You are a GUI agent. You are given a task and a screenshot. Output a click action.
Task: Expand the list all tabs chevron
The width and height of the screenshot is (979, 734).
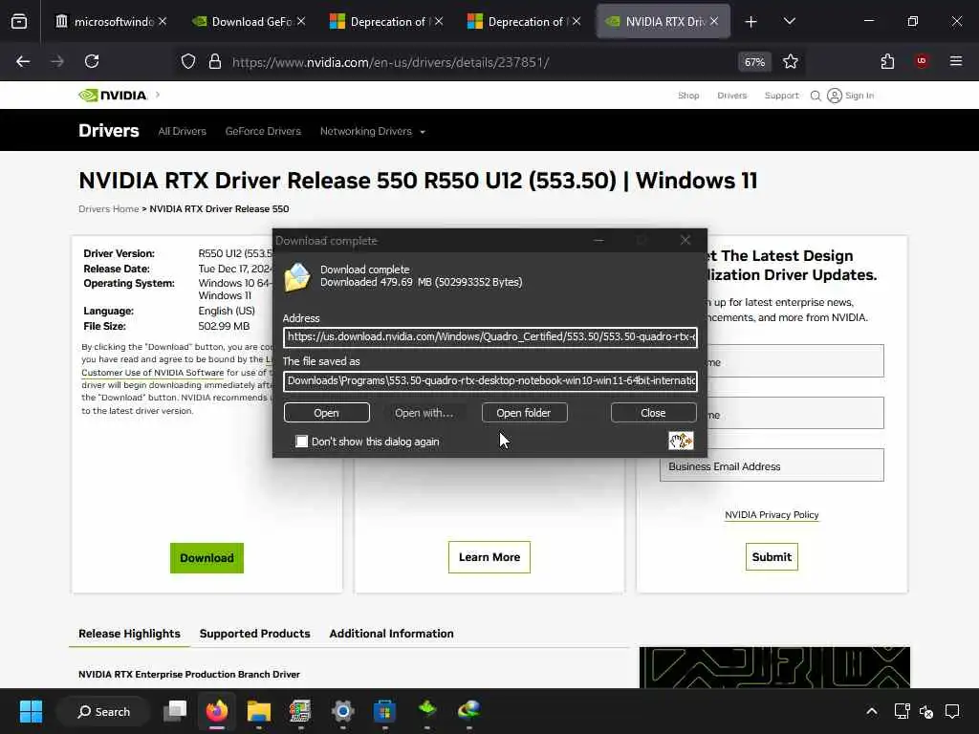coord(789,21)
